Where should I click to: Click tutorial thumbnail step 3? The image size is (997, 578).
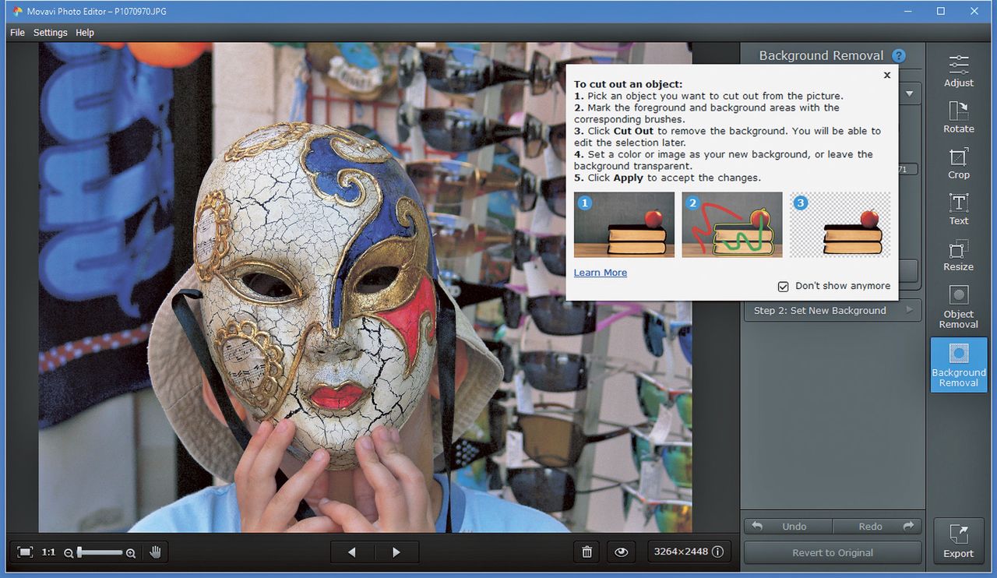pyautogui.click(x=840, y=224)
